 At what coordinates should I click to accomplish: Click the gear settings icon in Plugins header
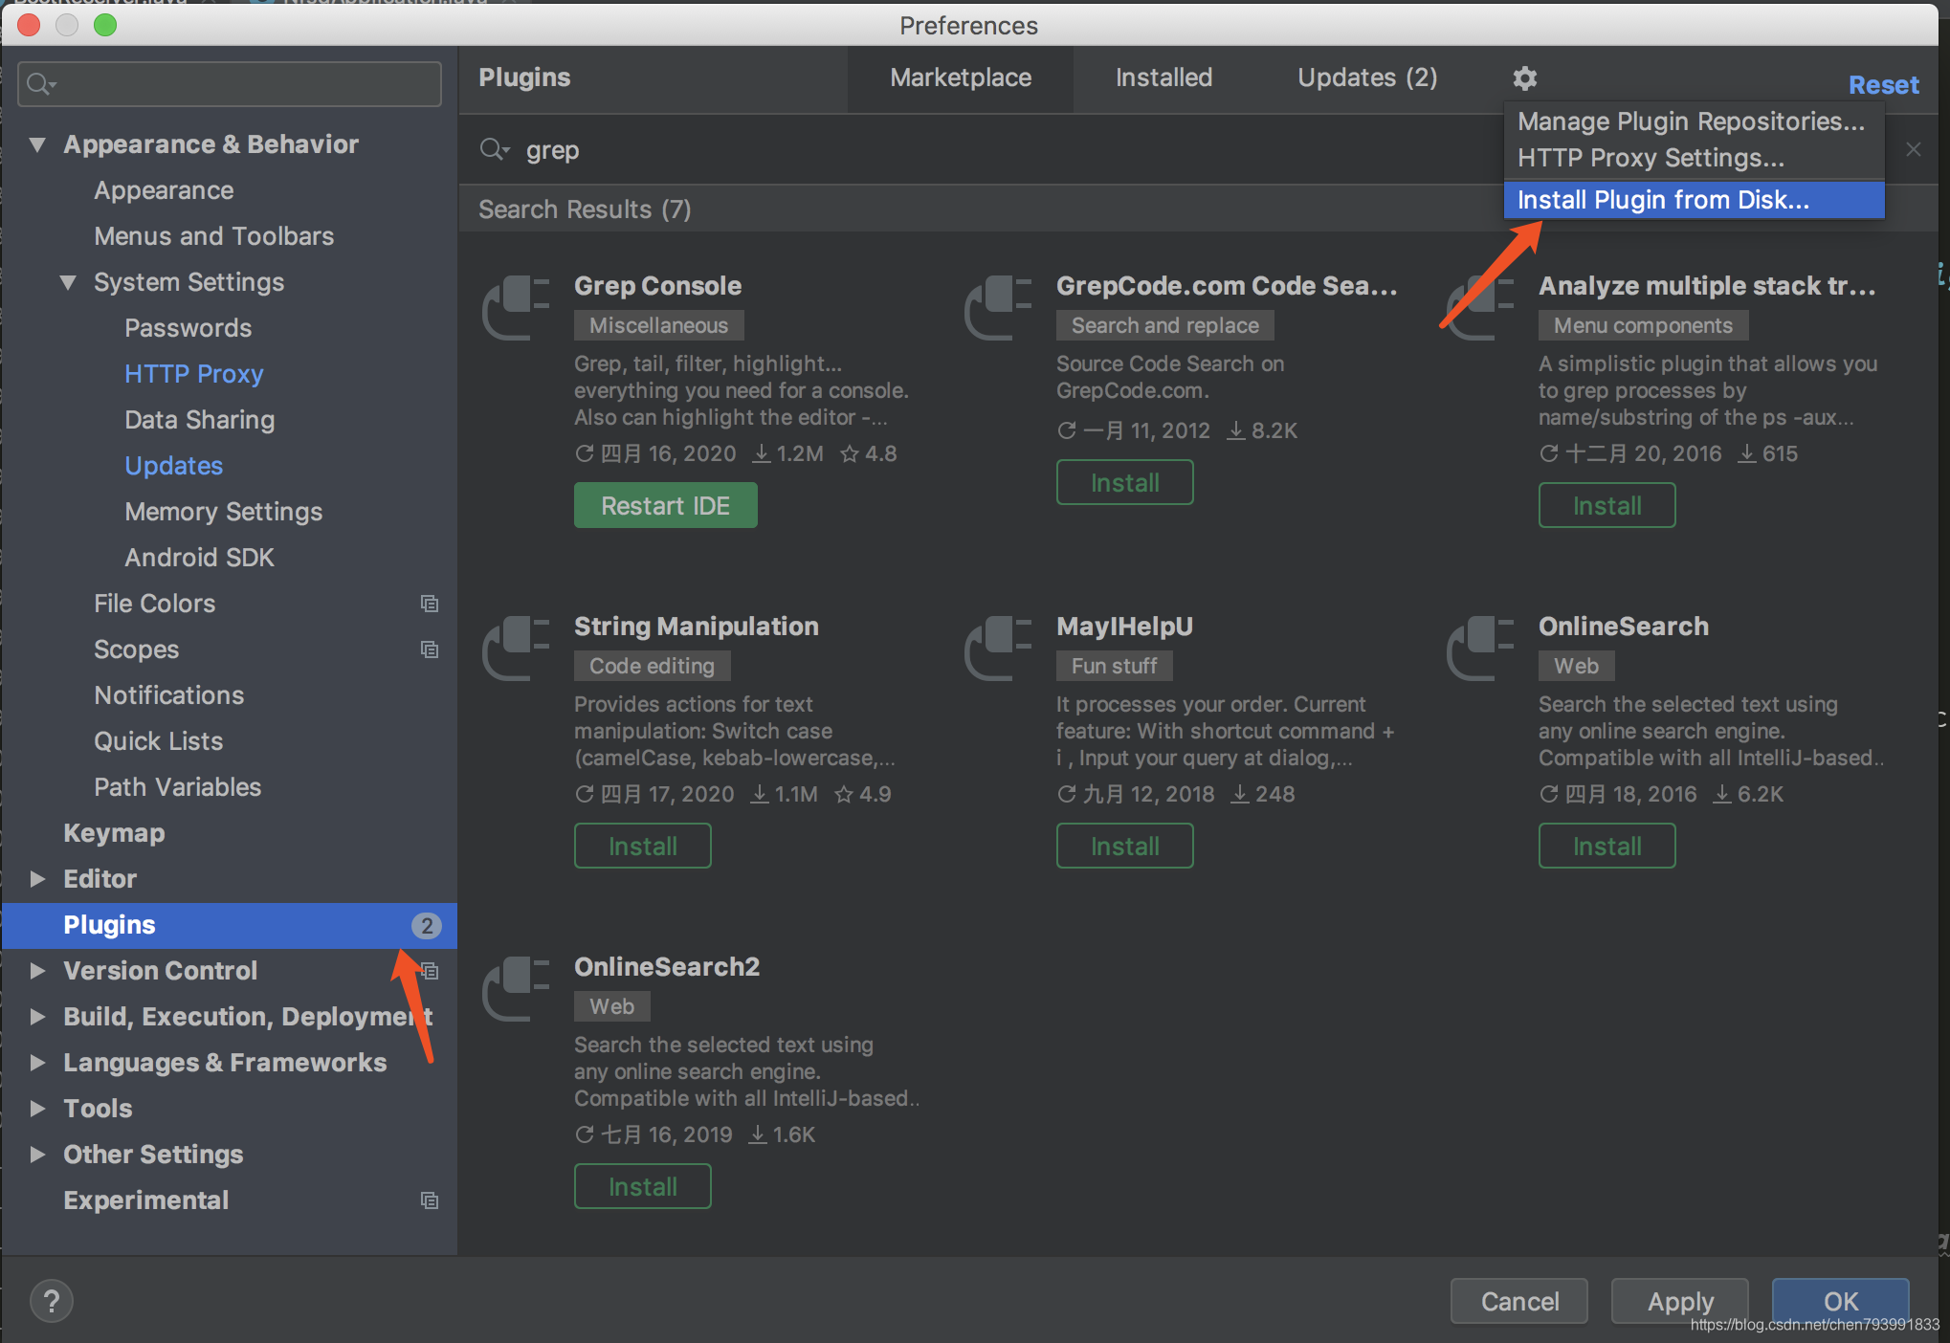tap(1524, 78)
